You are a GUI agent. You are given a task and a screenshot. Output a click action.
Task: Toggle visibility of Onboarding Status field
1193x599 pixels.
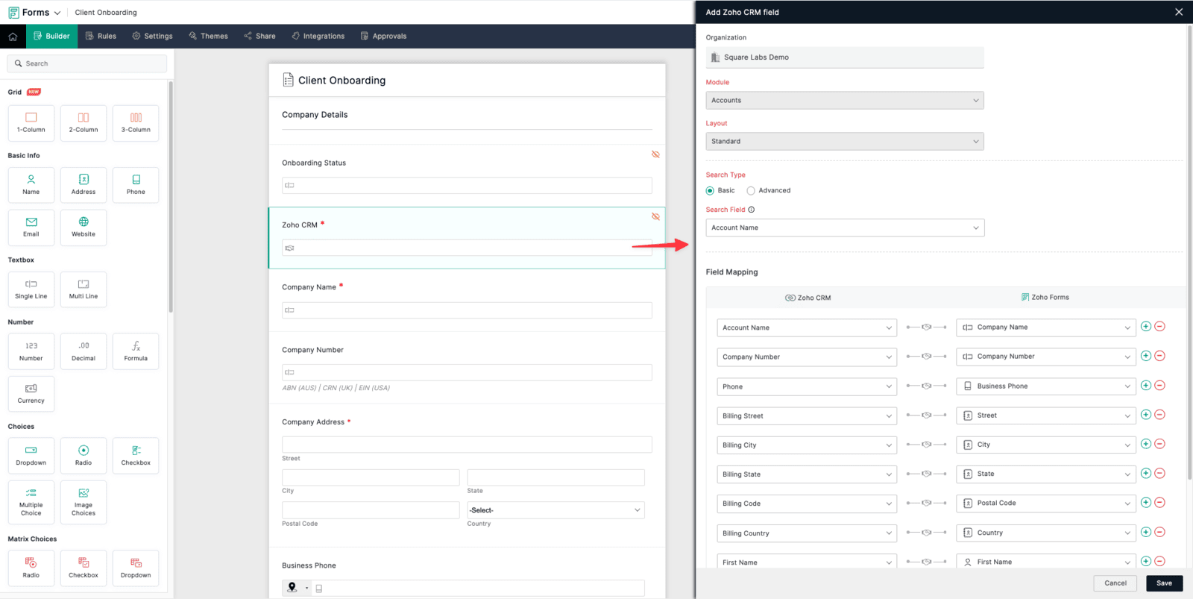(655, 154)
